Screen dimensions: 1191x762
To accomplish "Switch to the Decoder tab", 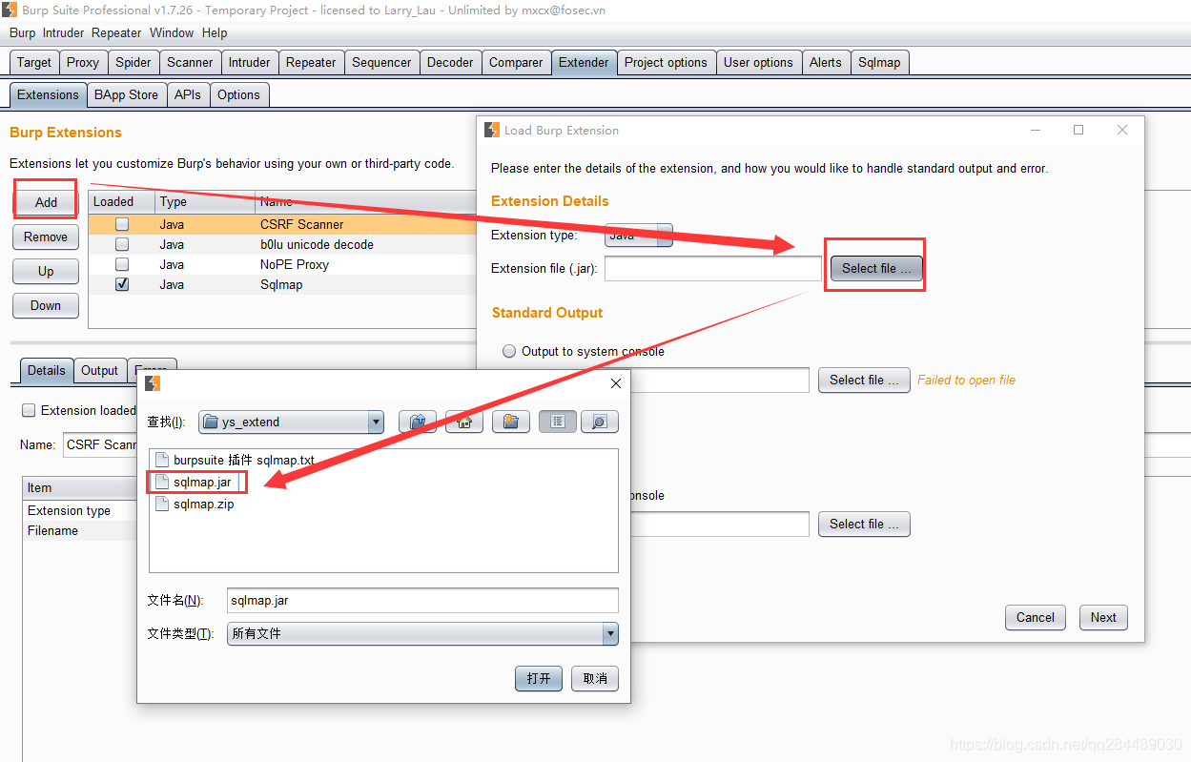I will pyautogui.click(x=450, y=62).
